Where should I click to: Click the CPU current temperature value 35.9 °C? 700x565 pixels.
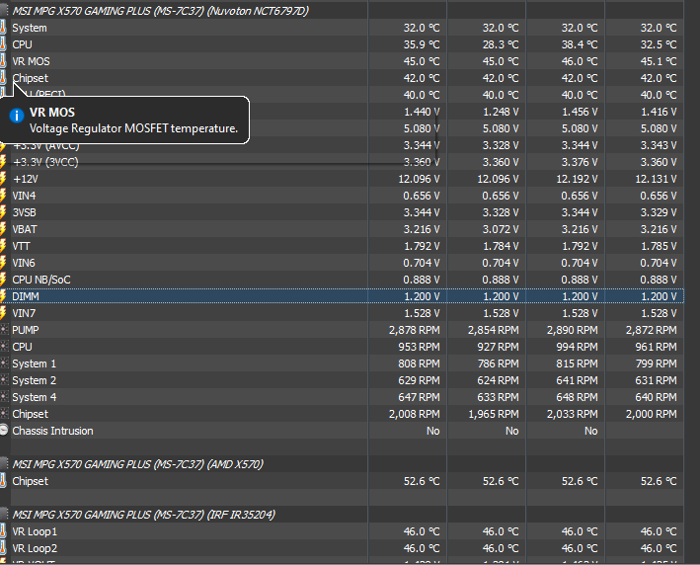[422, 44]
